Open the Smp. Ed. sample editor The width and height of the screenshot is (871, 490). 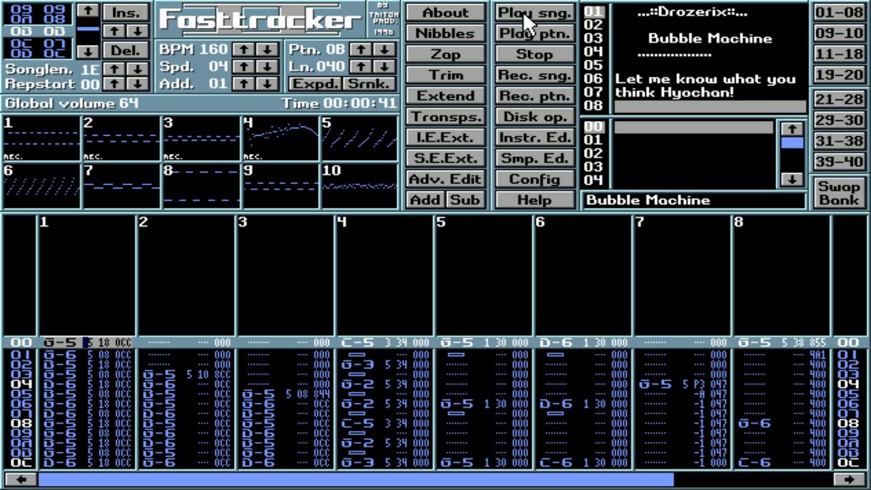534,158
